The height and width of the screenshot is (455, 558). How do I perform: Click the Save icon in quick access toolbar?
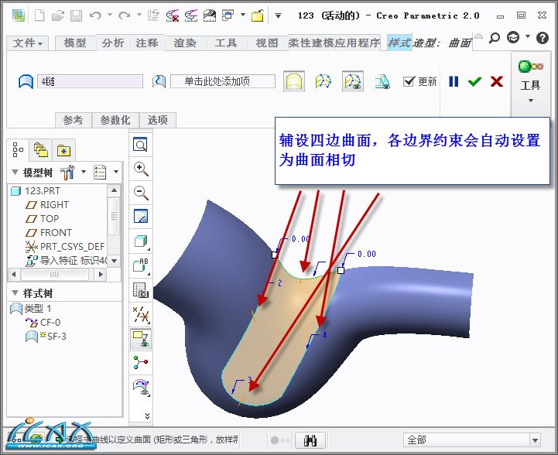[76, 15]
